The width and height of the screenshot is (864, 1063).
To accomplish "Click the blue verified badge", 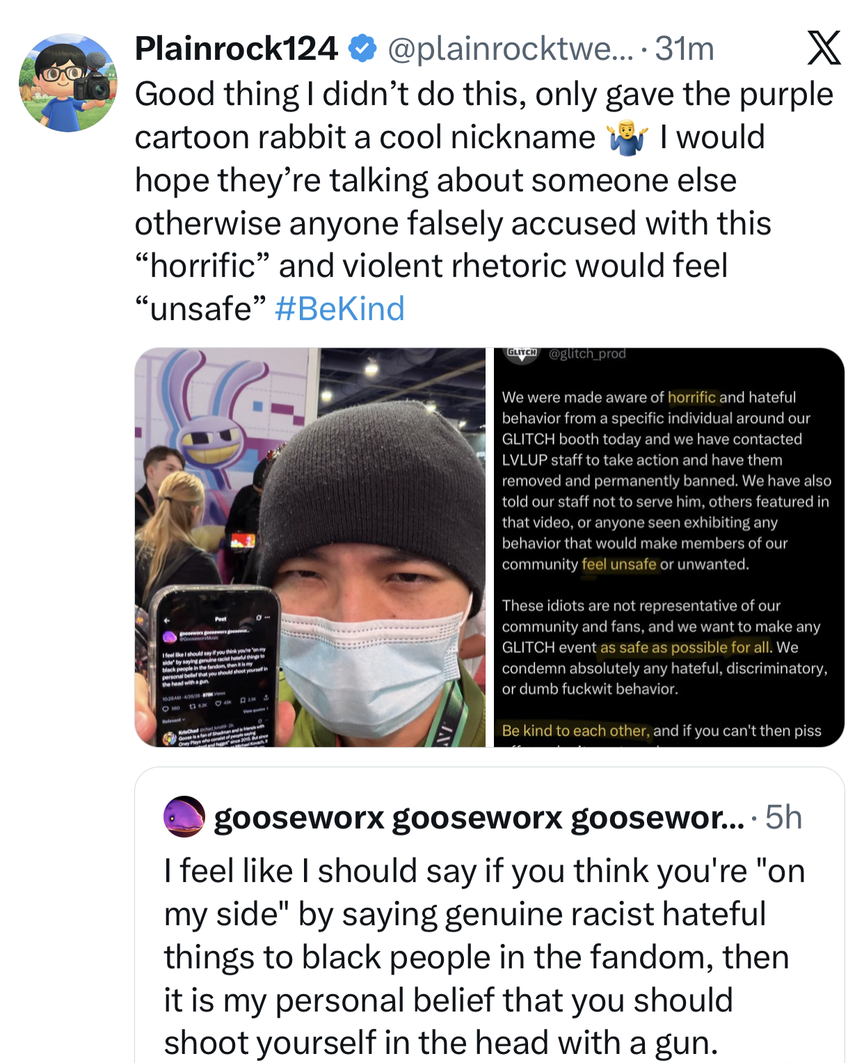I will click(362, 48).
